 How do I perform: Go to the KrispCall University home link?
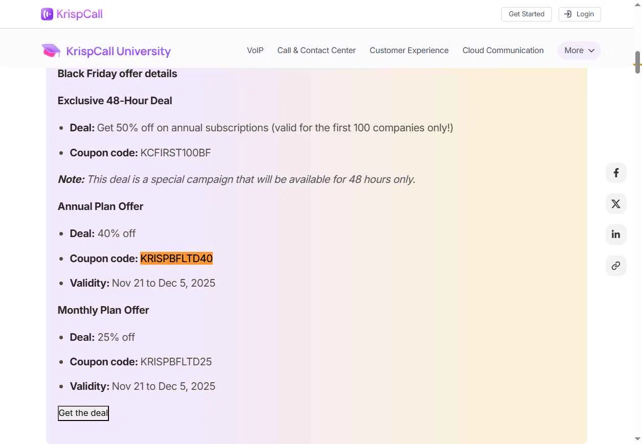click(x=106, y=51)
